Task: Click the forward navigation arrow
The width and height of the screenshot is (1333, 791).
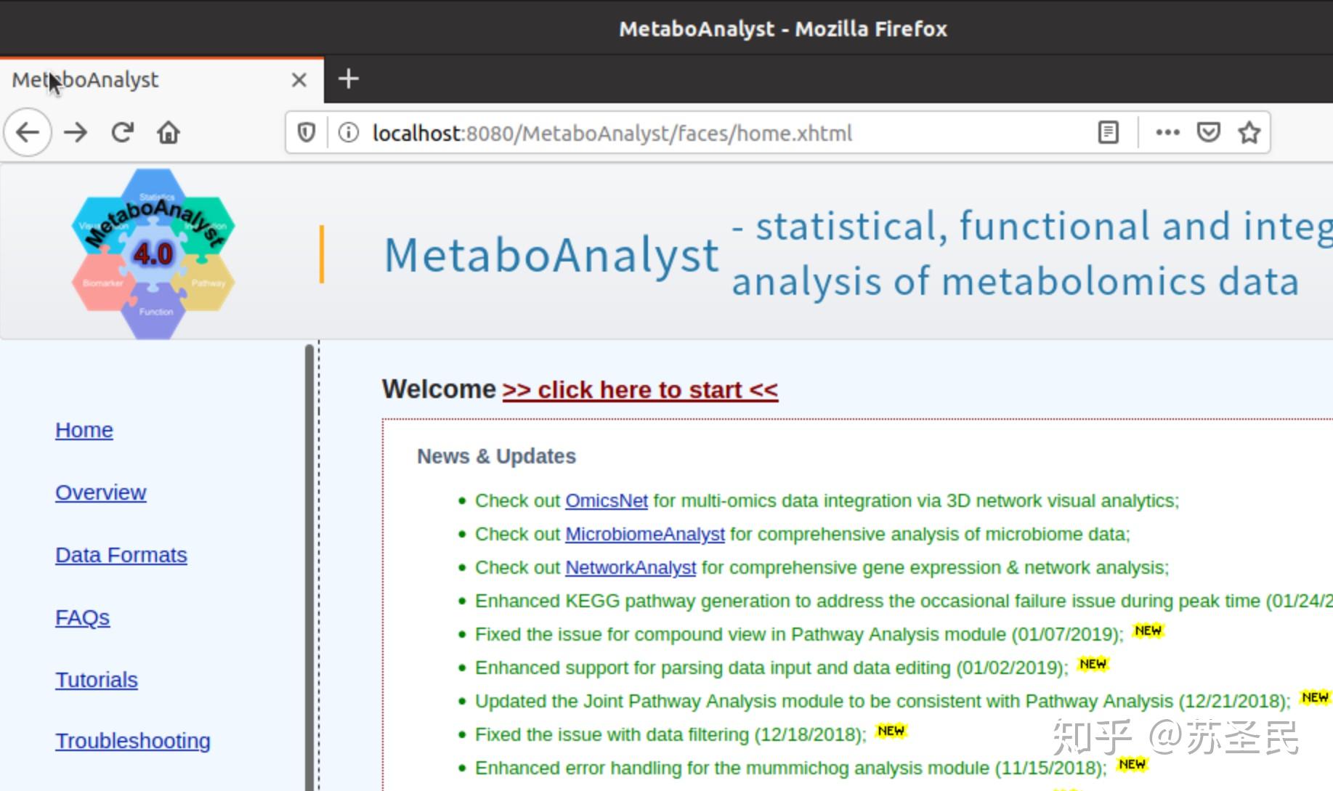Action: (75, 132)
